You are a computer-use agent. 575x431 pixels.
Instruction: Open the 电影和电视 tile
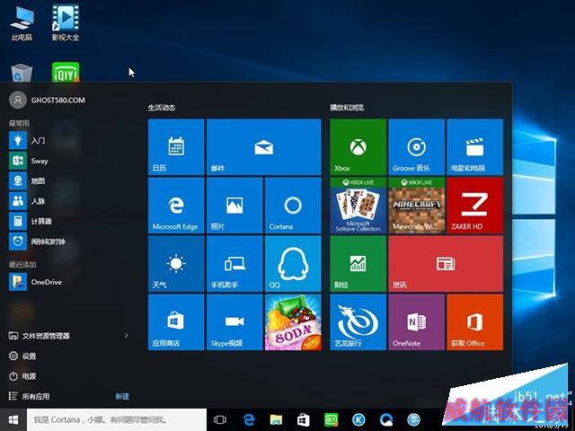click(x=475, y=146)
